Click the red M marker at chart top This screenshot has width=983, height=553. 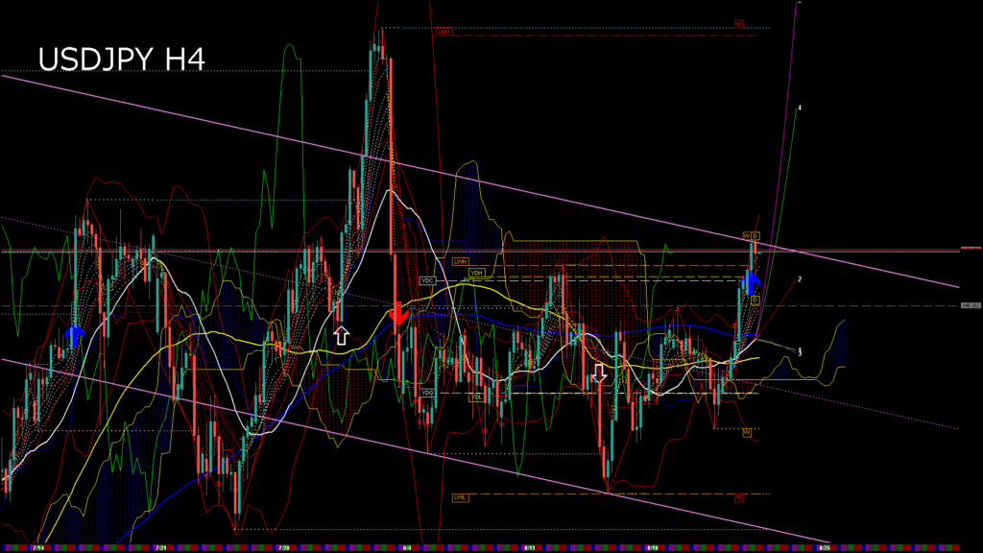[739, 23]
